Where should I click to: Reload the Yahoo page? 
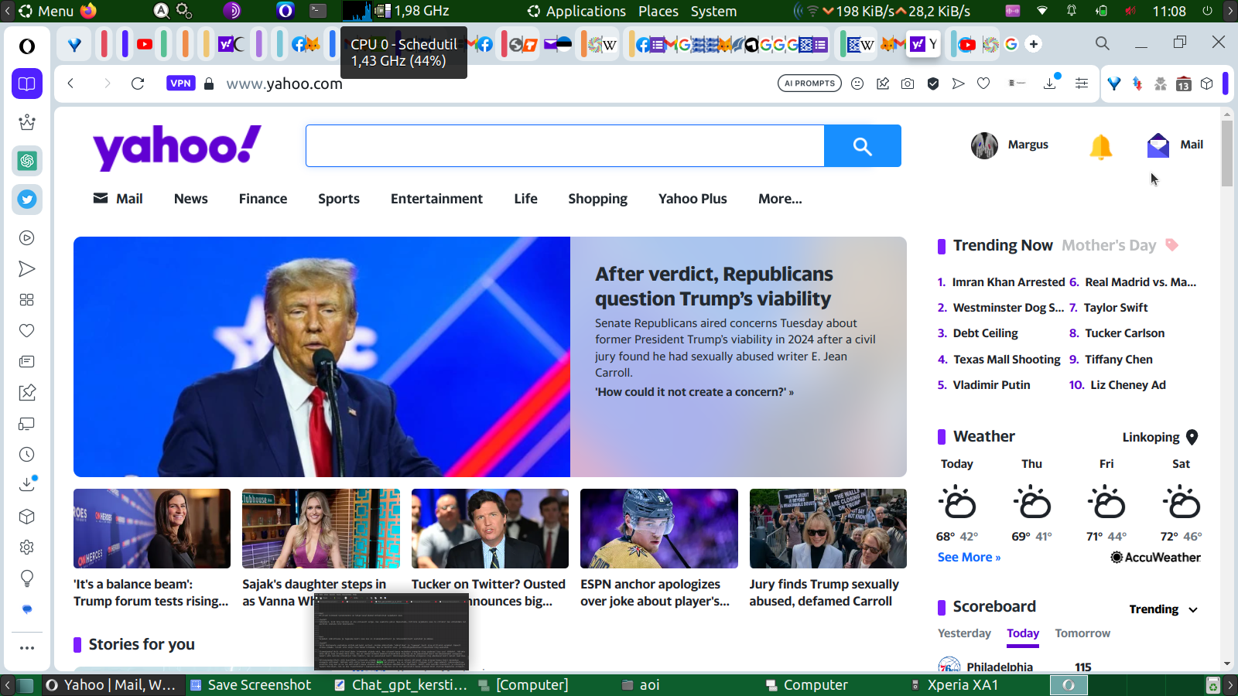click(138, 84)
